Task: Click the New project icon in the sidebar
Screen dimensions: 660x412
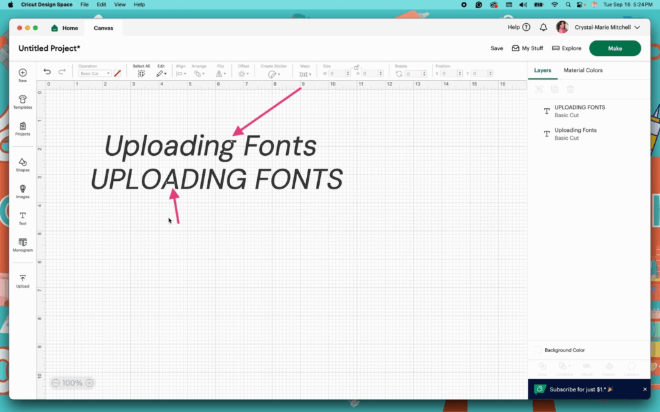Action: pos(23,75)
